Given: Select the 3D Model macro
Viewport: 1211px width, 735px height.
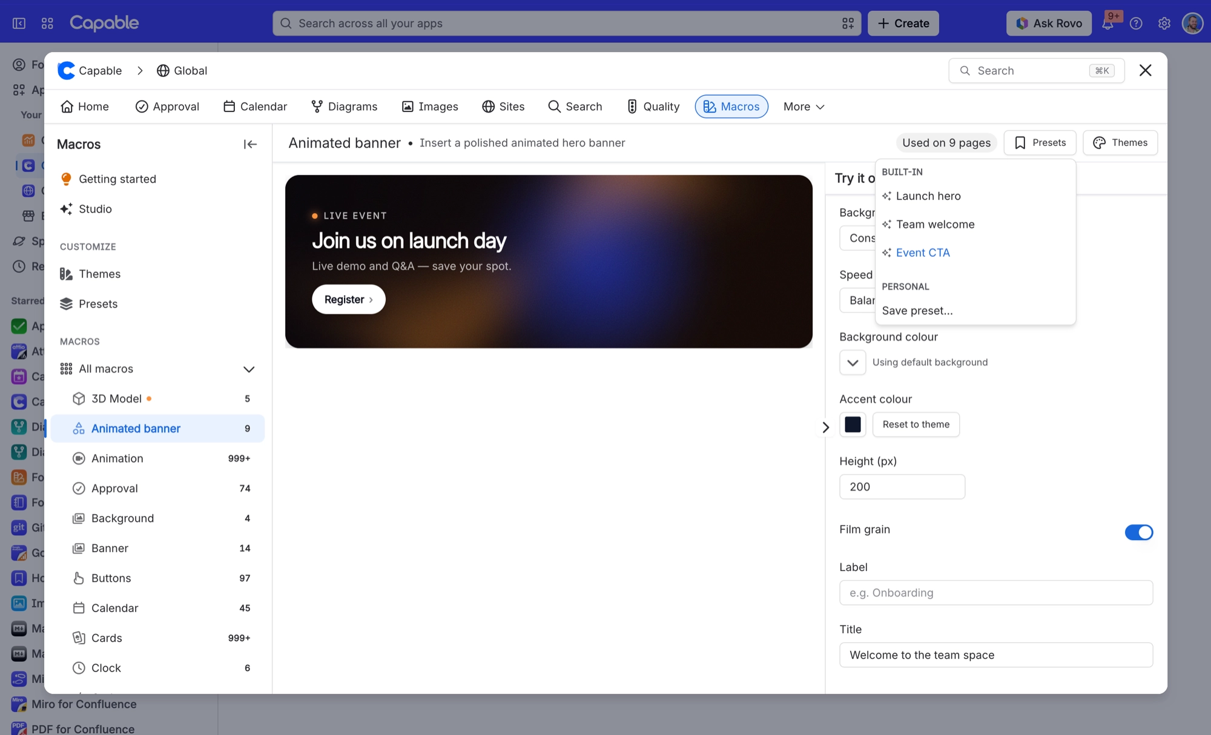Looking at the screenshot, I should click(157, 398).
